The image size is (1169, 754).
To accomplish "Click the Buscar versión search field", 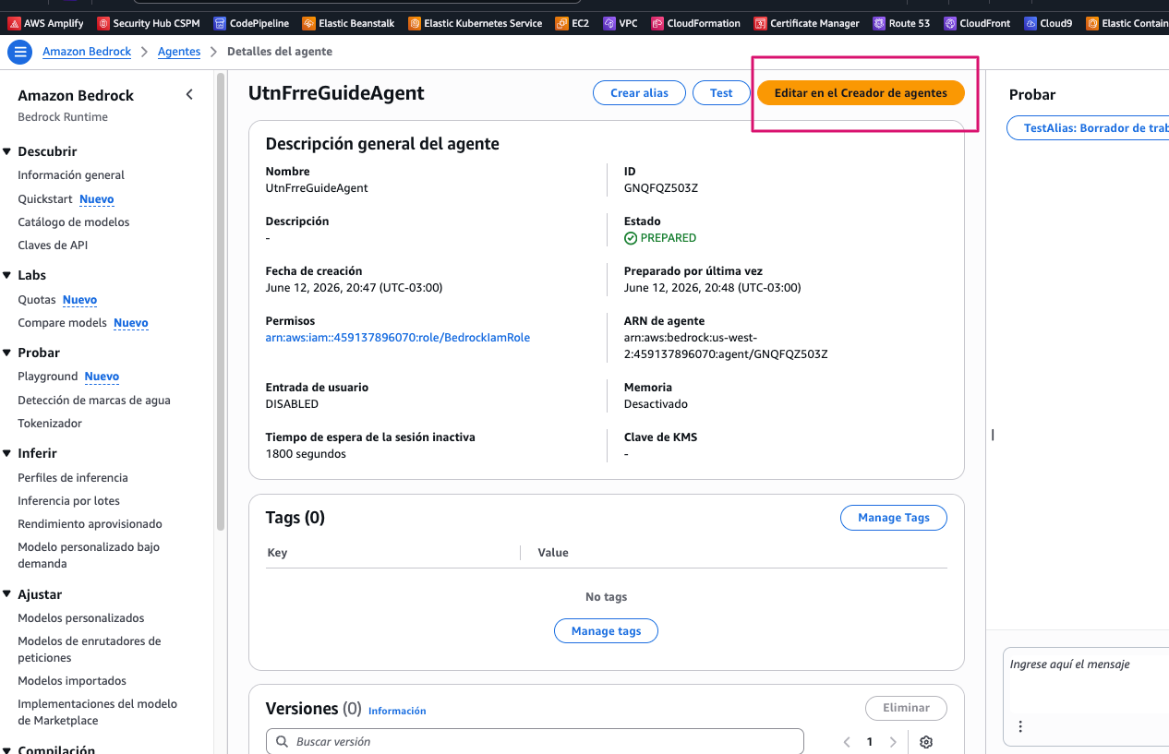I will pos(535,742).
